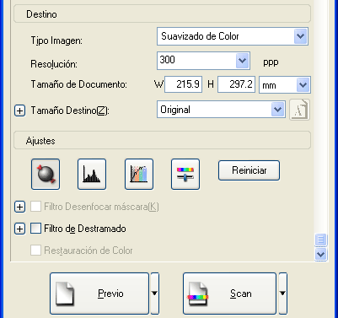The height and width of the screenshot is (318, 338).
Task: Open the Image Adjustment color sliders tool
Action: coord(185,174)
